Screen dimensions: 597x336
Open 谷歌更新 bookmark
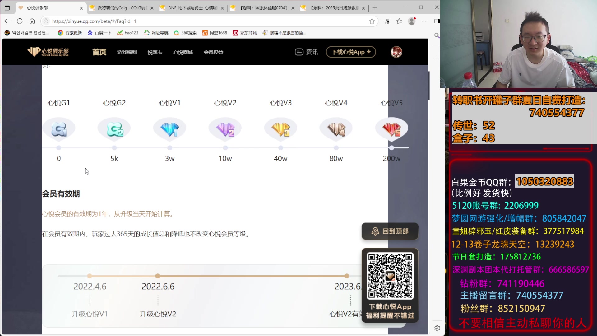pos(70,33)
